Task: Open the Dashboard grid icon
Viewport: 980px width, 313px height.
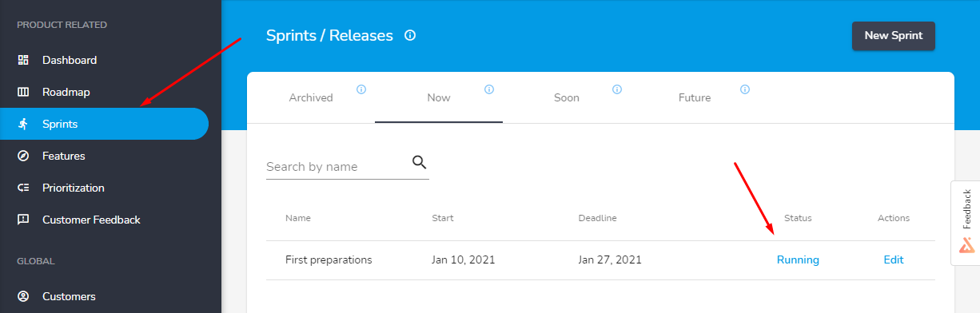Action: [x=23, y=60]
